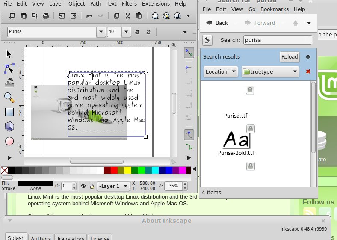Viewport: 337px width, 240px height.
Task: Choose the Rectangle tool
Action: (x=9, y=112)
